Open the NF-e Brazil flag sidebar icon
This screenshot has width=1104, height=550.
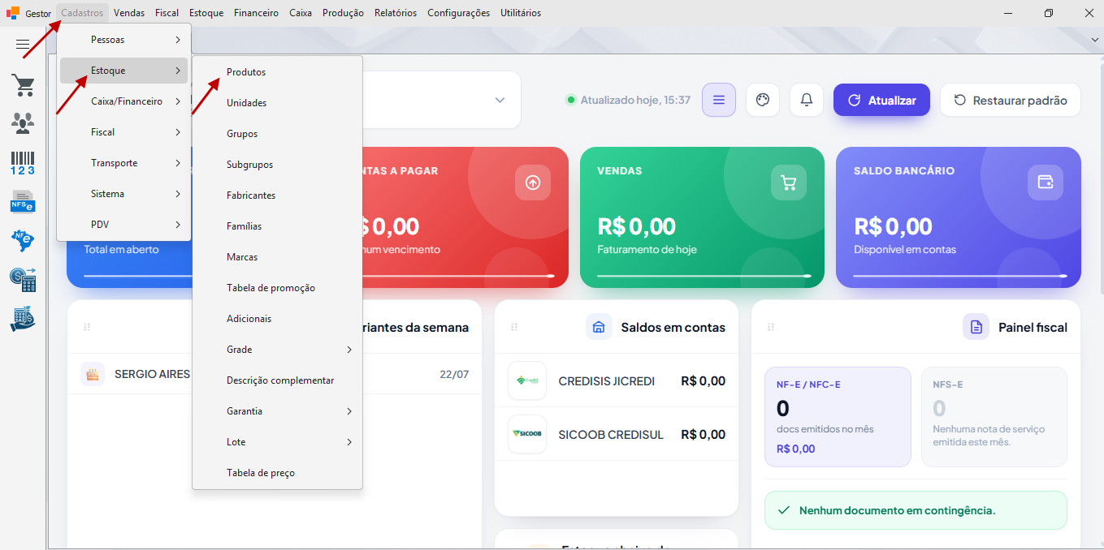click(23, 240)
